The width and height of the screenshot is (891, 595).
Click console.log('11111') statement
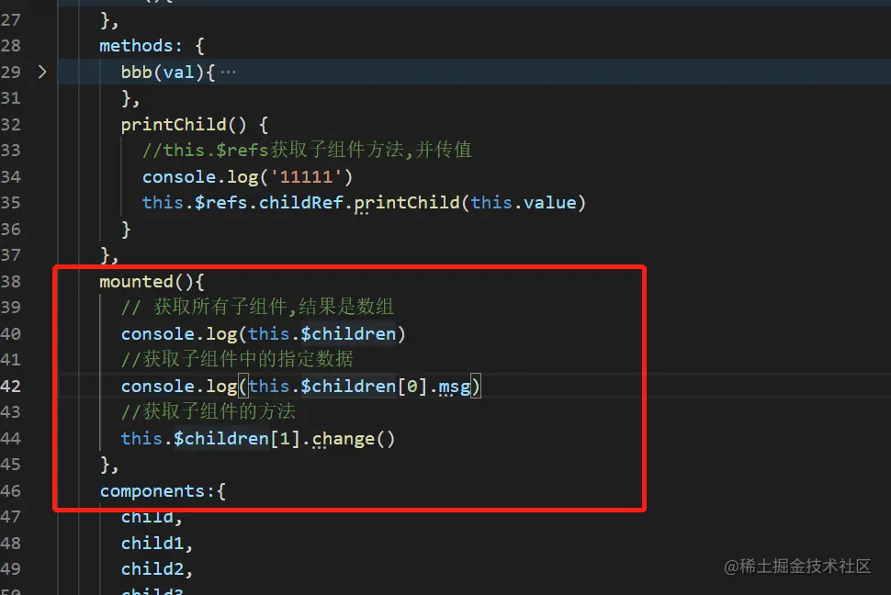coord(247,176)
